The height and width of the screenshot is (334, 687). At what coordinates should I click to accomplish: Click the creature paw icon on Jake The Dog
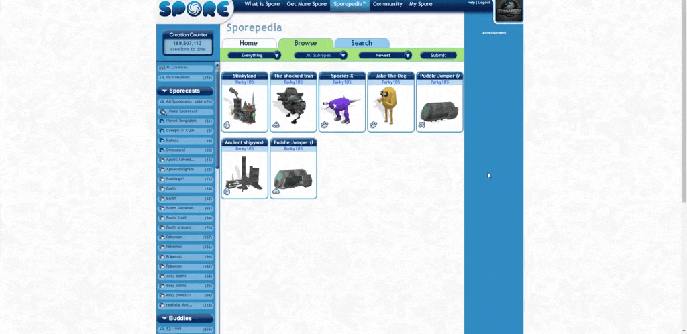tap(374, 125)
